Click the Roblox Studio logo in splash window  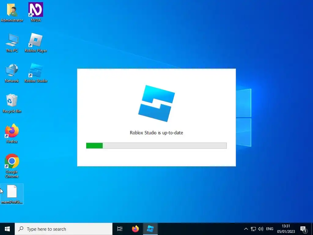[x=156, y=103]
